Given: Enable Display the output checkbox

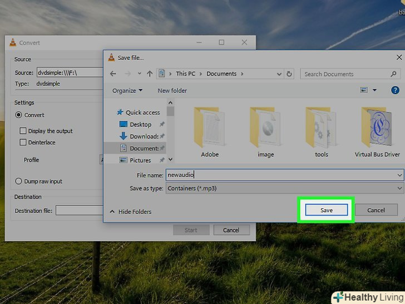Looking at the screenshot, I should [x=23, y=131].
